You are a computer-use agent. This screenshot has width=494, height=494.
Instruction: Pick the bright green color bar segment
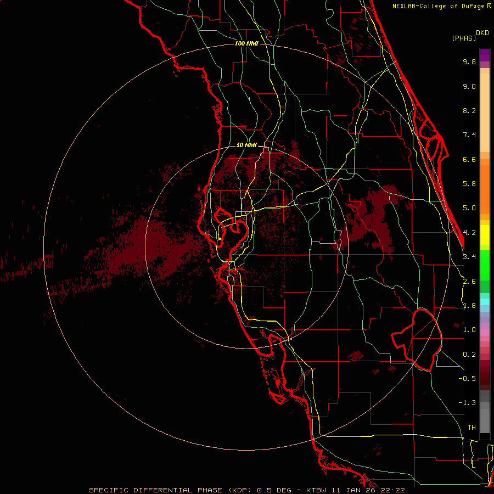(485, 265)
